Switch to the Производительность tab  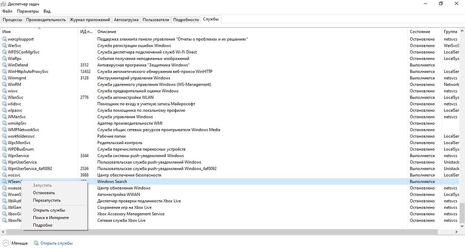pyautogui.click(x=46, y=20)
